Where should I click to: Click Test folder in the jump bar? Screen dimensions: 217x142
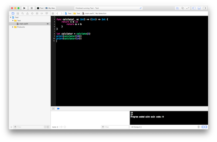(77, 13)
